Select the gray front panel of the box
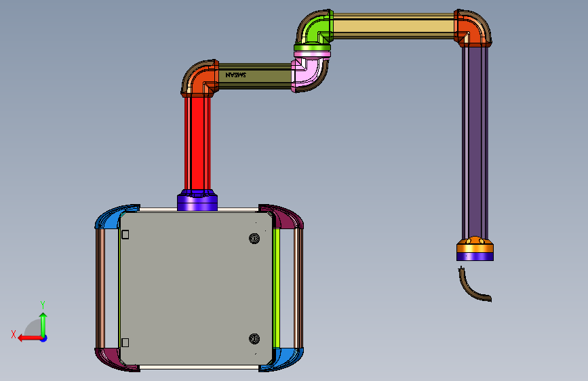 coord(196,288)
